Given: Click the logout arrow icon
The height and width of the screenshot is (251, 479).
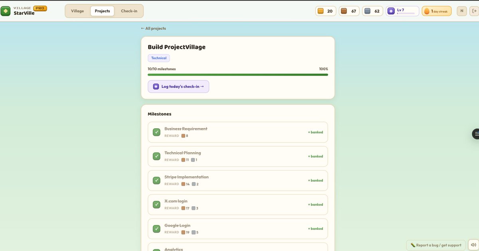Looking at the screenshot, I should click(x=474, y=11).
